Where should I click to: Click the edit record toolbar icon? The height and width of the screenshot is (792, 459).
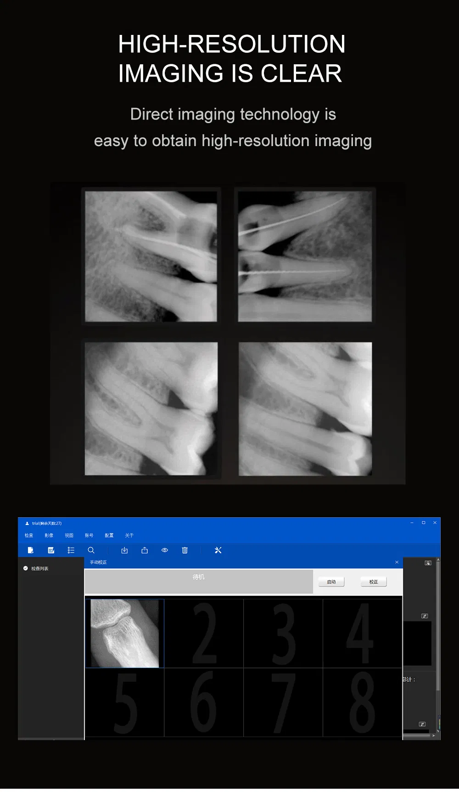click(x=51, y=550)
